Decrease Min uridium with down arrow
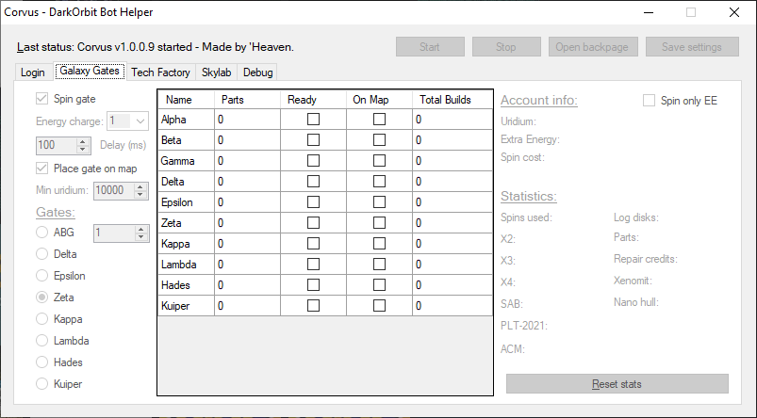Viewport: 757px width, 418px height. coord(140,194)
